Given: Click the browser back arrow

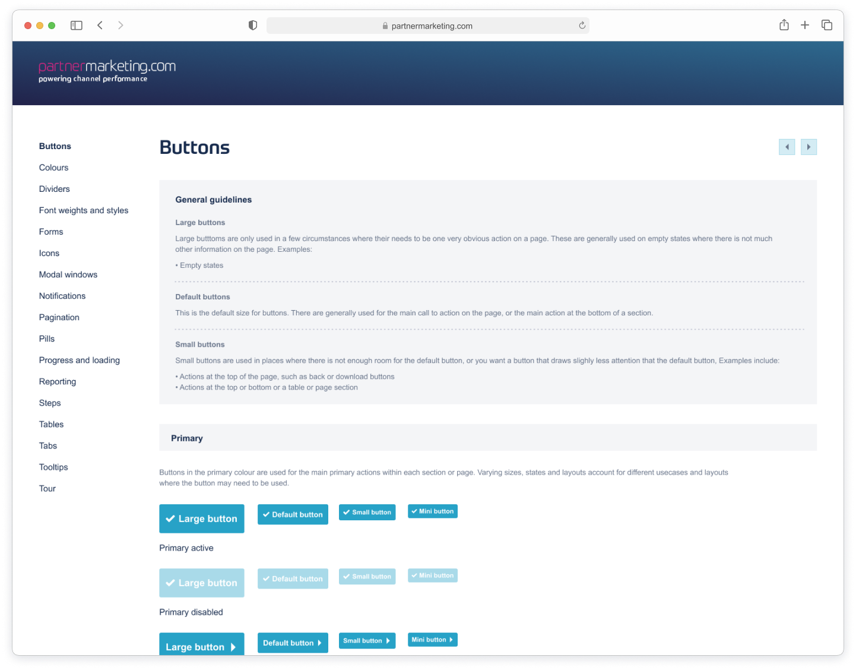Looking at the screenshot, I should [100, 26].
